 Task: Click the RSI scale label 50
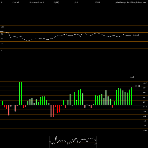2,39
